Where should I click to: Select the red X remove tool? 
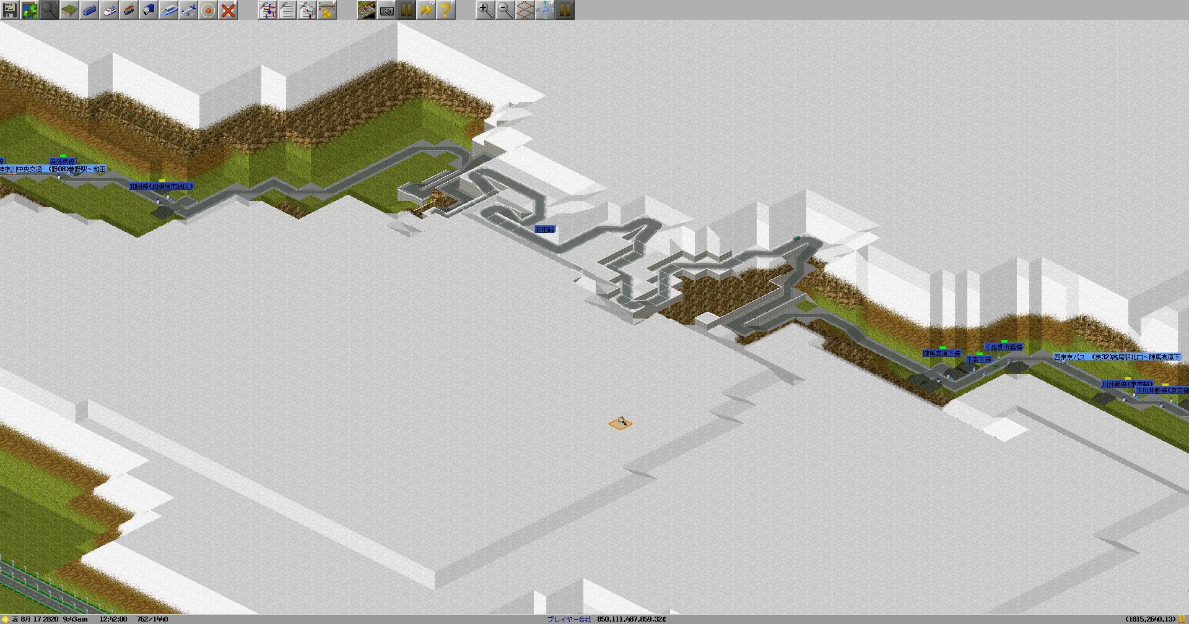[x=228, y=10]
